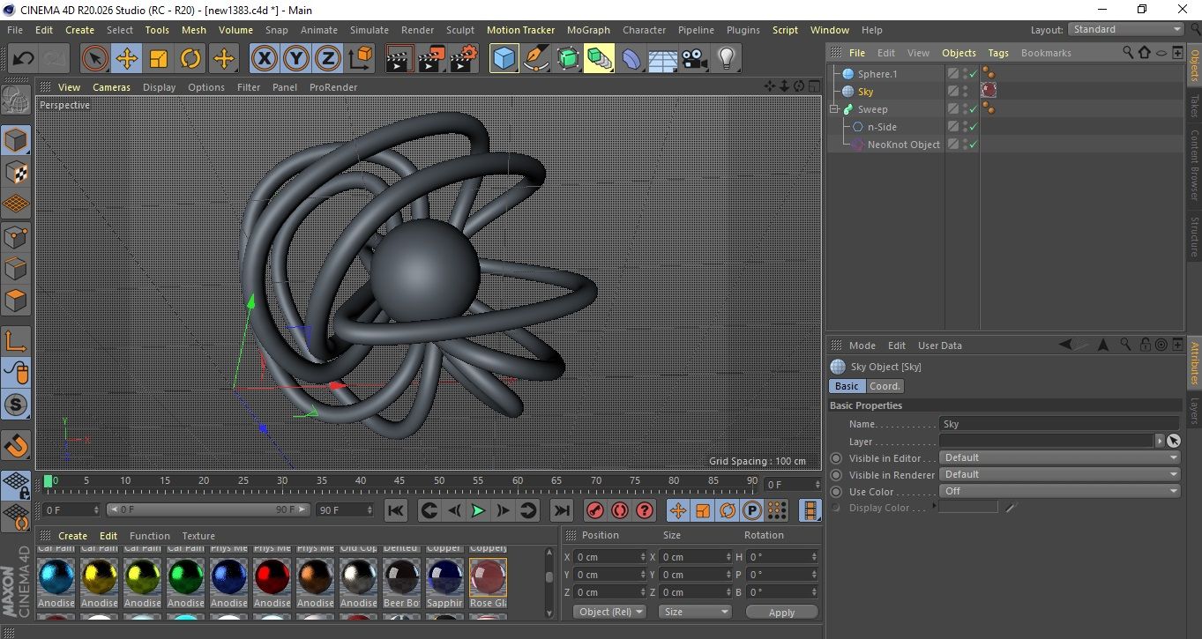Select NeoKnot Object in object list

point(903,145)
